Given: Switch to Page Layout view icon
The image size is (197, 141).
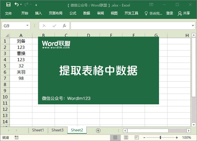Looking at the screenshot, I should 126,138.
